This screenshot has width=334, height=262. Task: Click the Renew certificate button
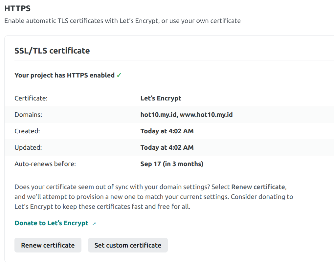(48, 245)
